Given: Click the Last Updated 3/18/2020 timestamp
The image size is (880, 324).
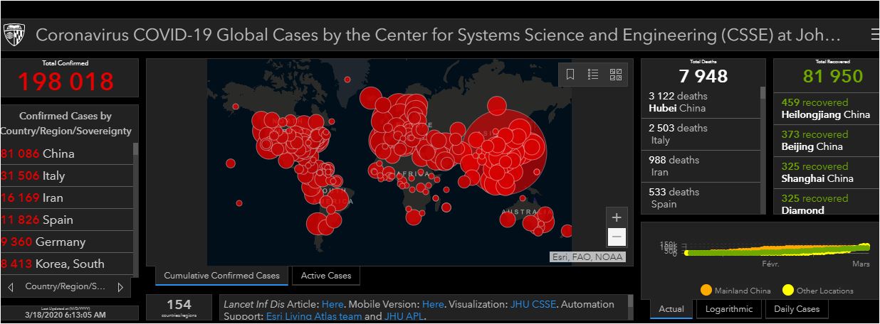Looking at the screenshot, I should pos(65,314).
